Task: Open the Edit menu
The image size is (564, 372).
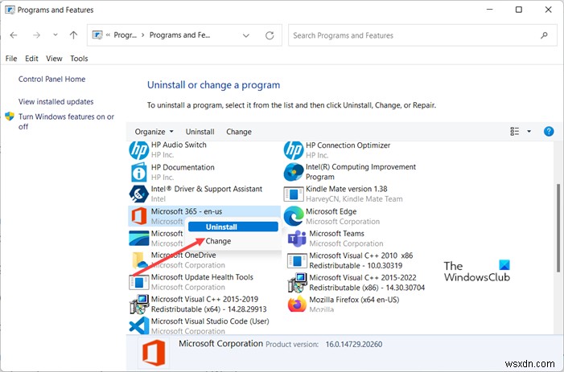Action: click(x=31, y=59)
